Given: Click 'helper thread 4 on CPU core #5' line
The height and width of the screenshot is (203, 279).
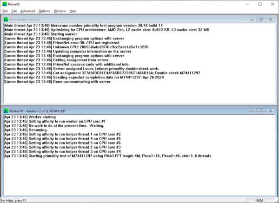Looking at the screenshot, I should [62, 138].
